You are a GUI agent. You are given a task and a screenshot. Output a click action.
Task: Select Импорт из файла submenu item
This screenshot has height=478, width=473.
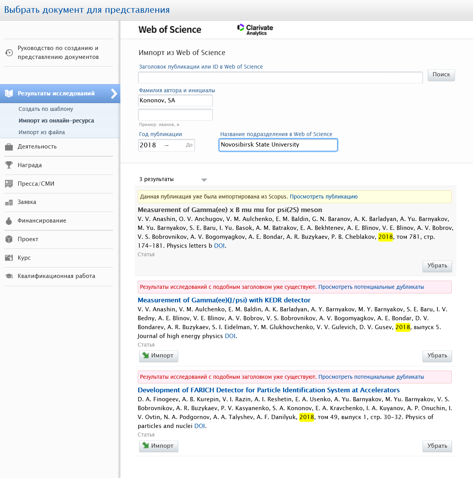tap(41, 132)
